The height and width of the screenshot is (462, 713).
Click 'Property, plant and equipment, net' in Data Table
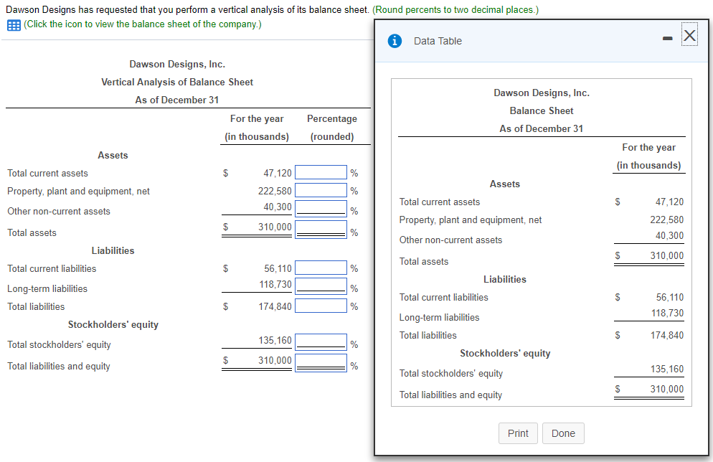(471, 220)
